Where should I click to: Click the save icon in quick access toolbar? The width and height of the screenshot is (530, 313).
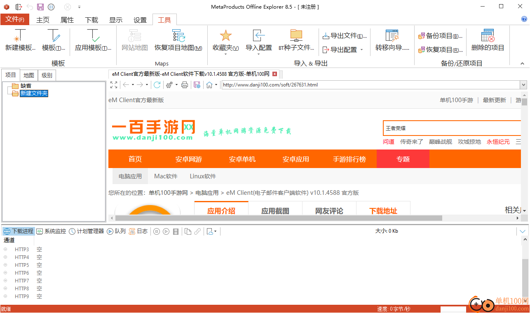[40, 7]
